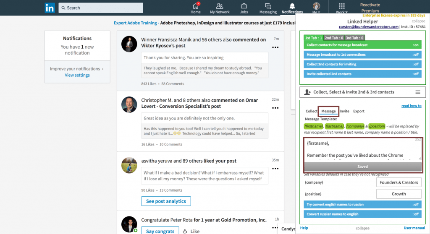Open options for Christopher M. notification
Screen dimensions: 430x234
(275, 108)
